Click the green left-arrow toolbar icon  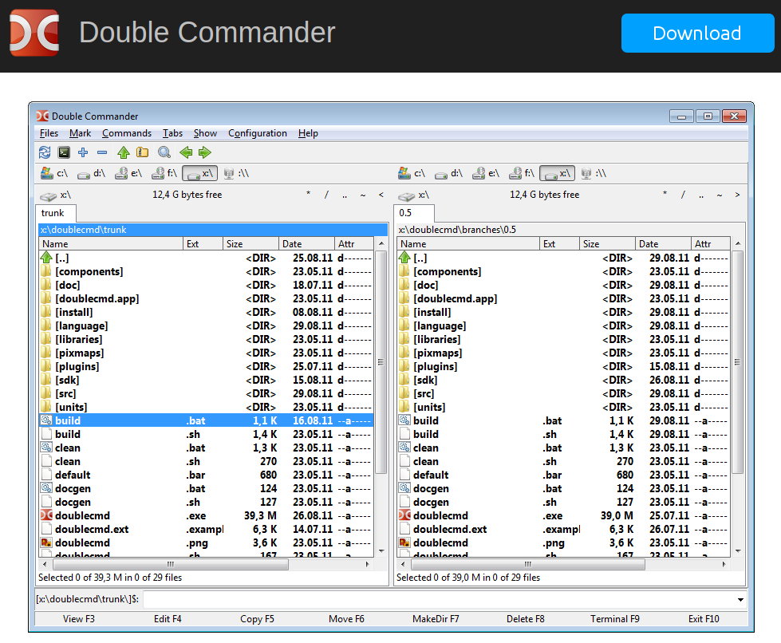(x=186, y=152)
